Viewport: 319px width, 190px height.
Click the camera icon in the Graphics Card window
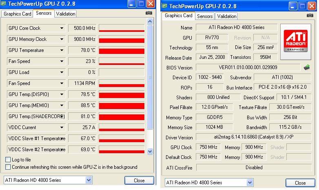point(310,16)
